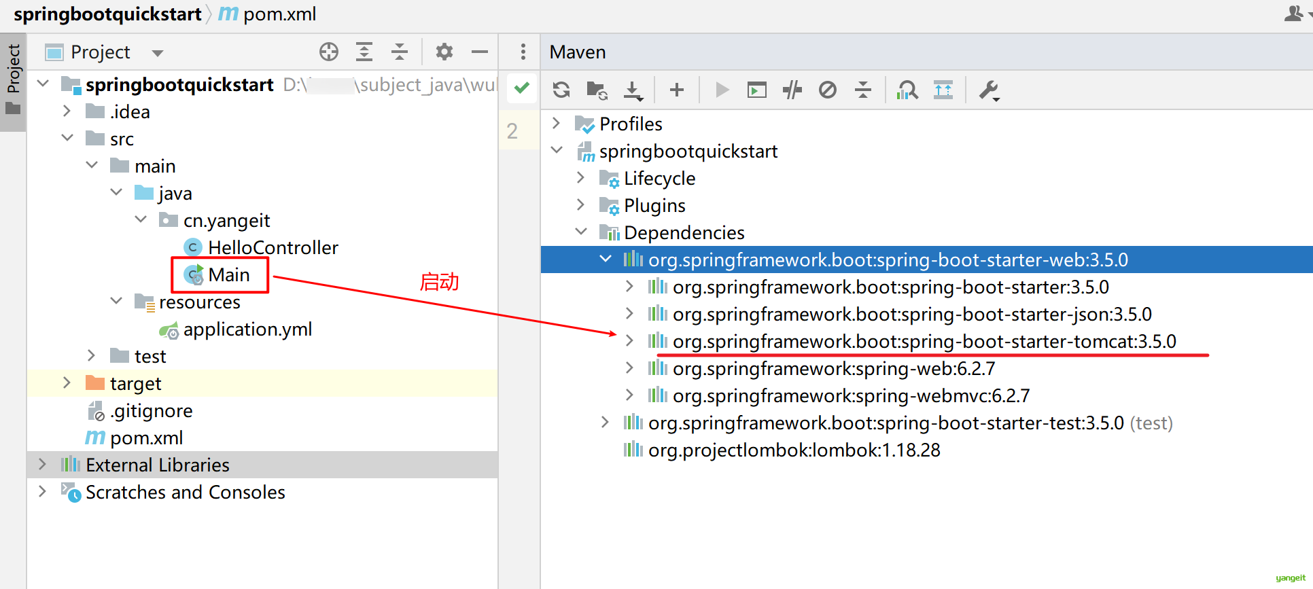The width and height of the screenshot is (1313, 589).
Task: Click springbootquickstart breadcrumb
Action: (x=107, y=14)
